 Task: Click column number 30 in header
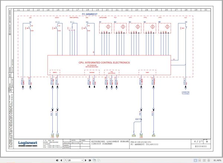pos(206,10)
